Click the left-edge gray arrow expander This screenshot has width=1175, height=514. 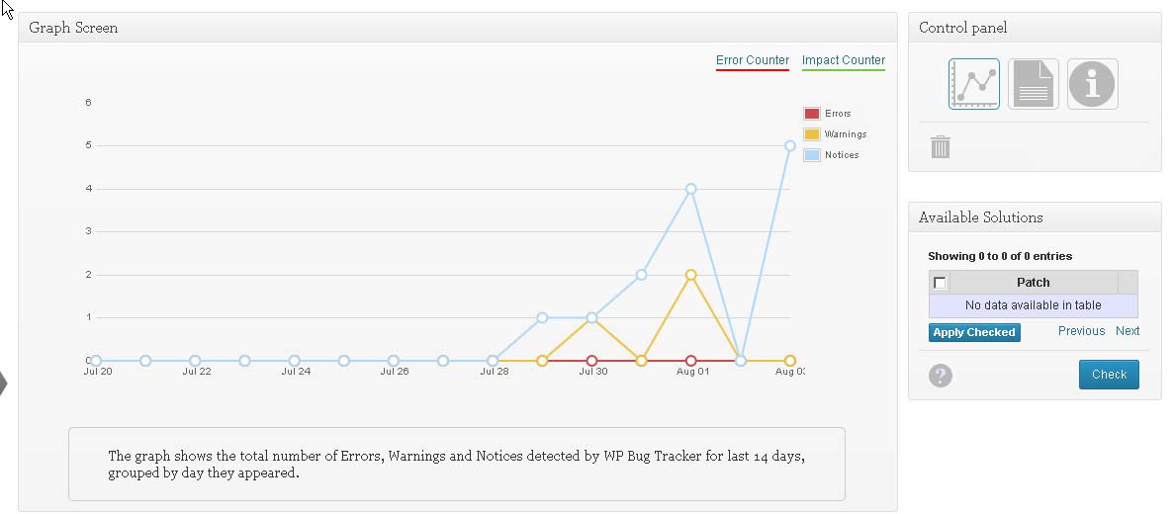(3, 383)
